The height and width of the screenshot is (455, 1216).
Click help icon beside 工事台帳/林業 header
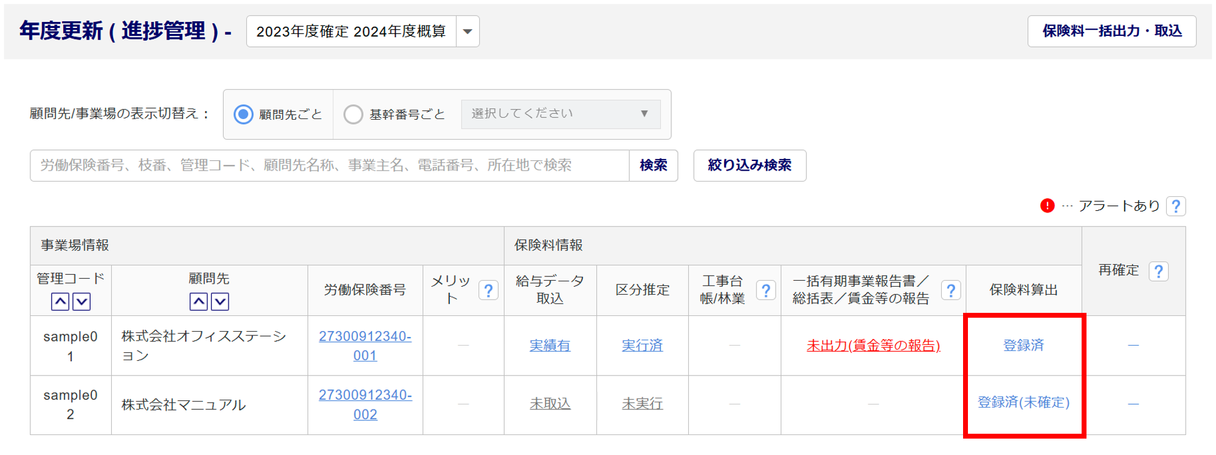click(766, 290)
